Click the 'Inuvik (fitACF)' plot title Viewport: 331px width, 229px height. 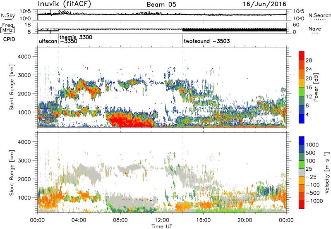(65, 4)
